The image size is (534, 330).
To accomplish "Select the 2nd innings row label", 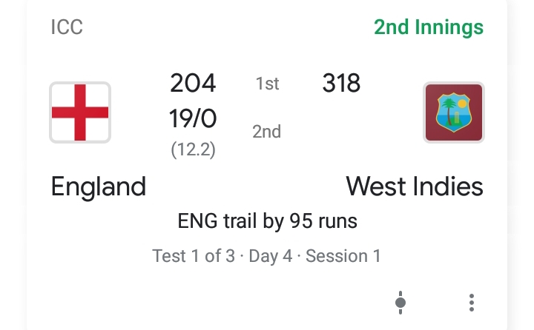I will [x=267, y=132].
